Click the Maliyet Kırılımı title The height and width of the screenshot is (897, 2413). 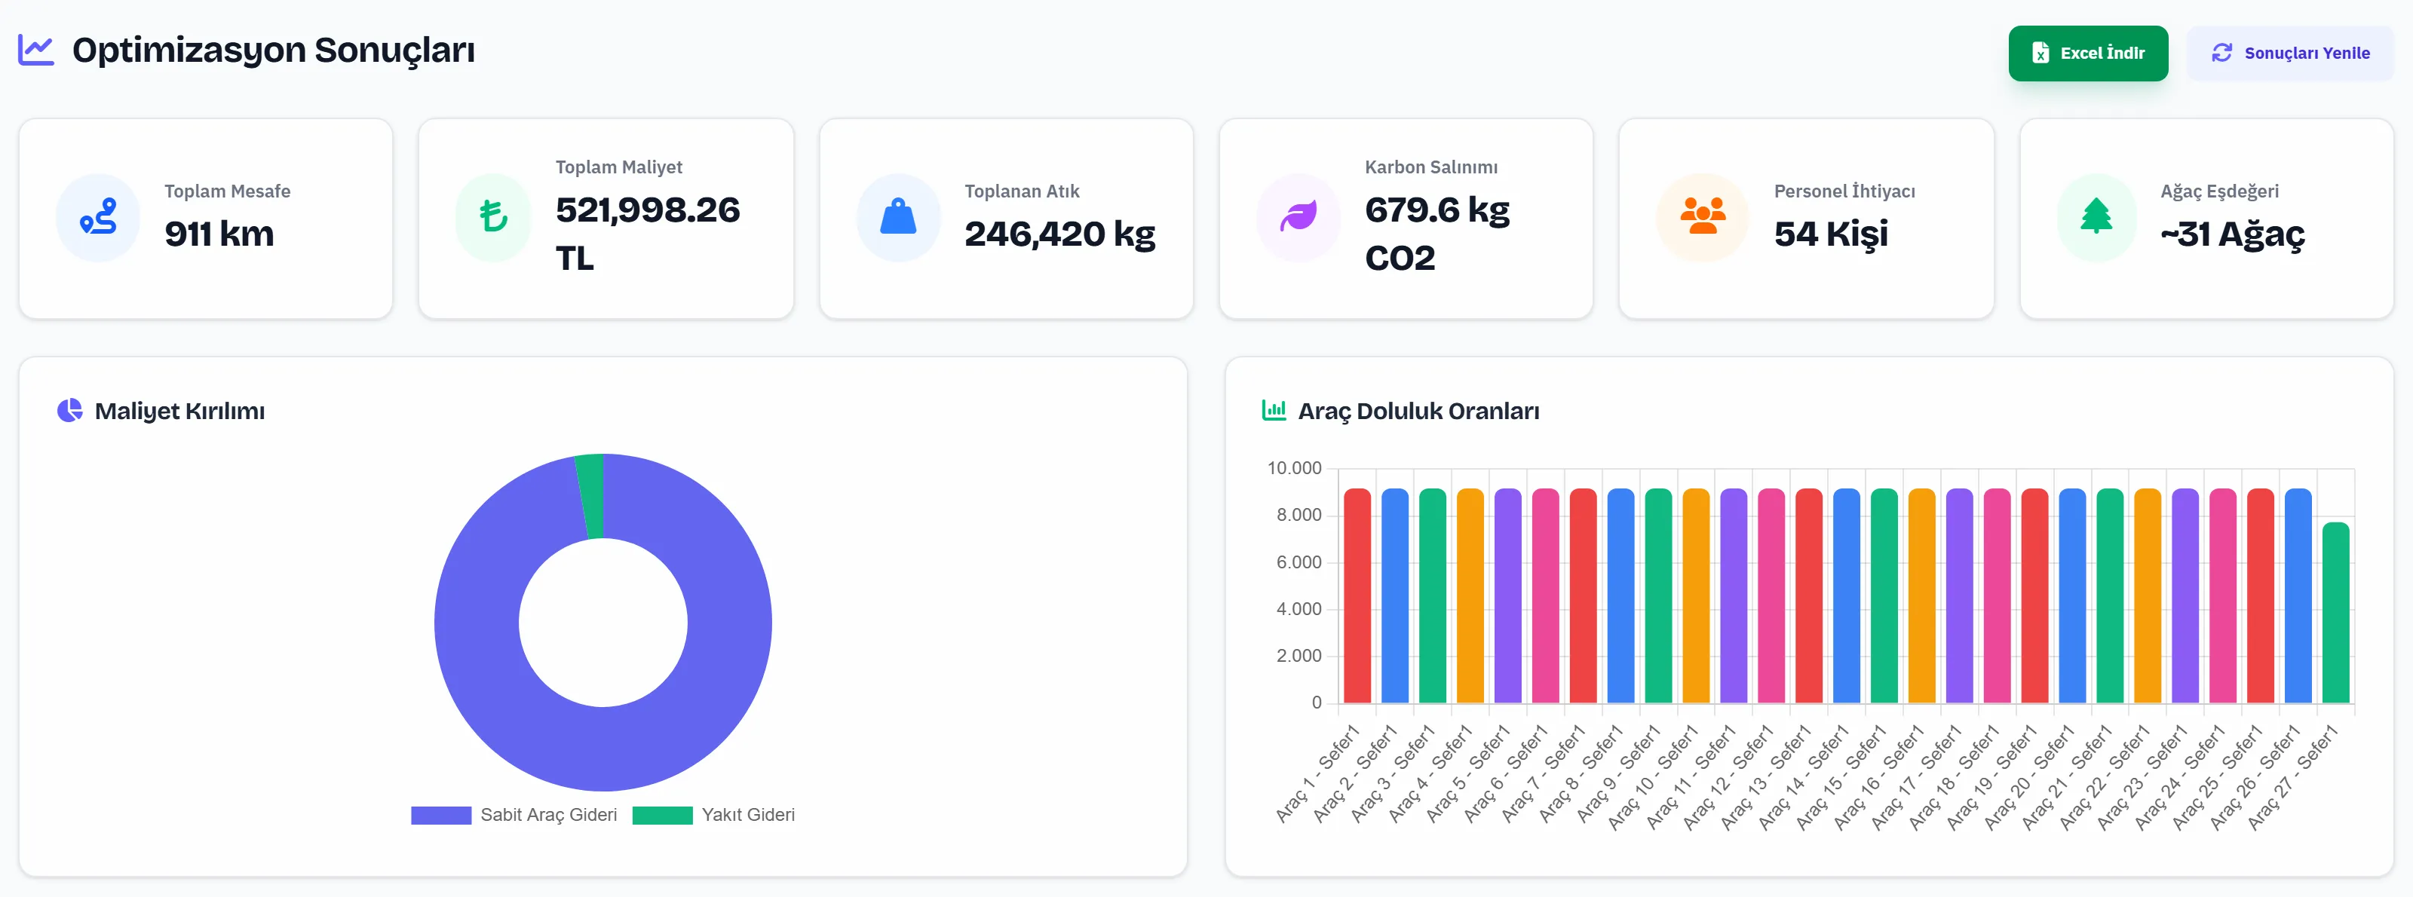click(179, 411)
